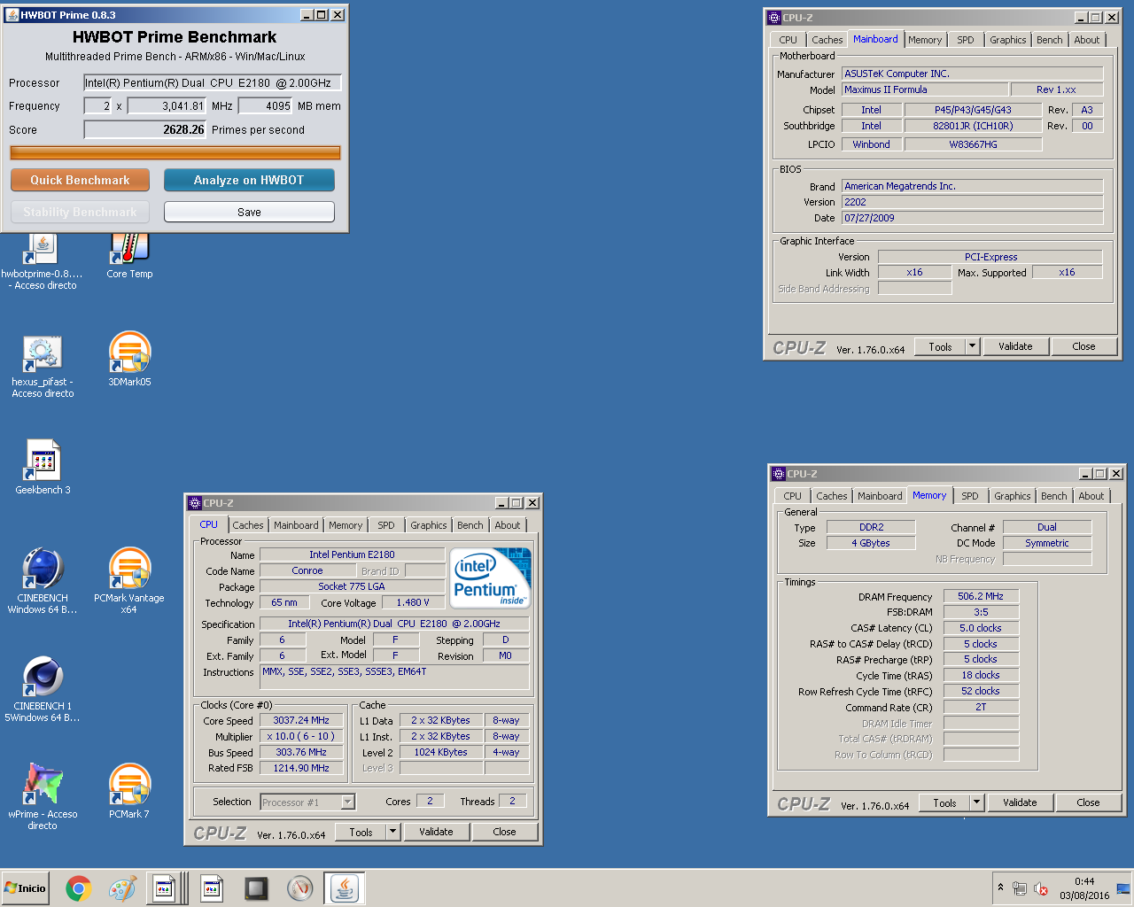Viewport: 1134px width, 907px height.
Task: Select the first CPU-Z taskbar window
Action: click(x=165, y=888)
